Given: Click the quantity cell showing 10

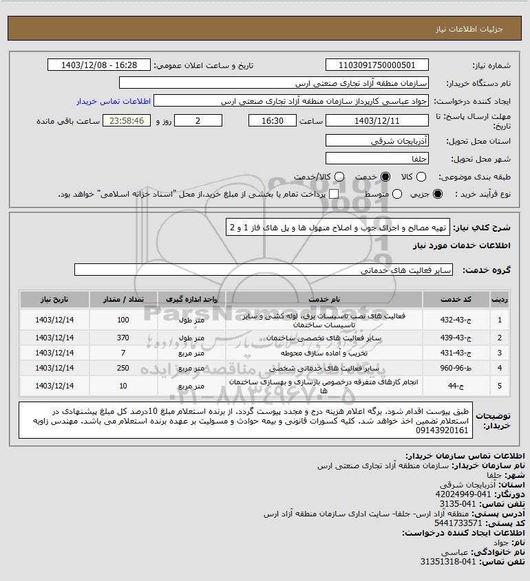Looking at the screenshot, I should click(123, 386).
